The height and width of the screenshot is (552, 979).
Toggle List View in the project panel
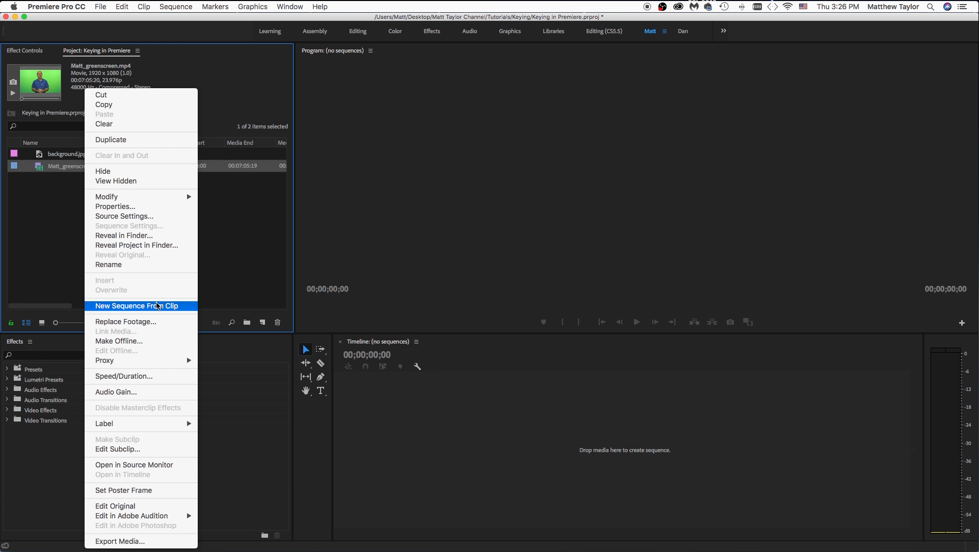click(x=26, y=323)
